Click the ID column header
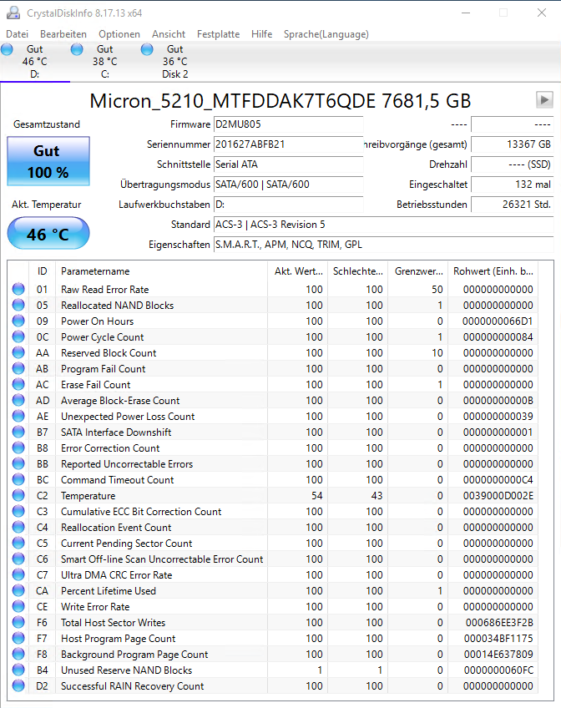The image size is (561, 708). coord(42,271)
